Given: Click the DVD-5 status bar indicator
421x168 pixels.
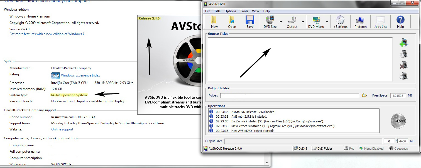Looking at the screenshot, I should pos(302,149).
